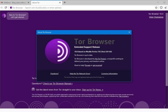
Task: Open a new tab with plus button
Action: [65, 2]
